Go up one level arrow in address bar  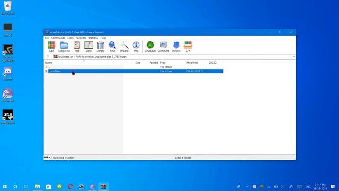48,57
